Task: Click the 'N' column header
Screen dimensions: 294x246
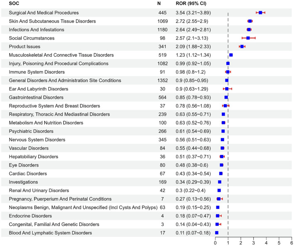Action: coord(159,3)
